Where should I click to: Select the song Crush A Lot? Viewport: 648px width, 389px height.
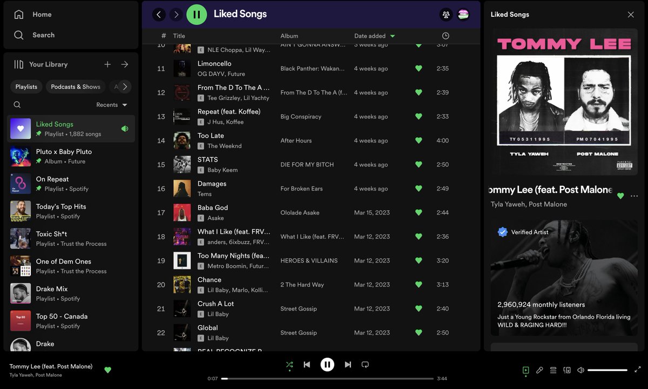pos(310,308)
